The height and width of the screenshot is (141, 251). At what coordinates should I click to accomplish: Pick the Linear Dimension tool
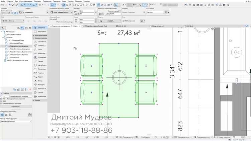pyautogui.click(x=40, y=42)
